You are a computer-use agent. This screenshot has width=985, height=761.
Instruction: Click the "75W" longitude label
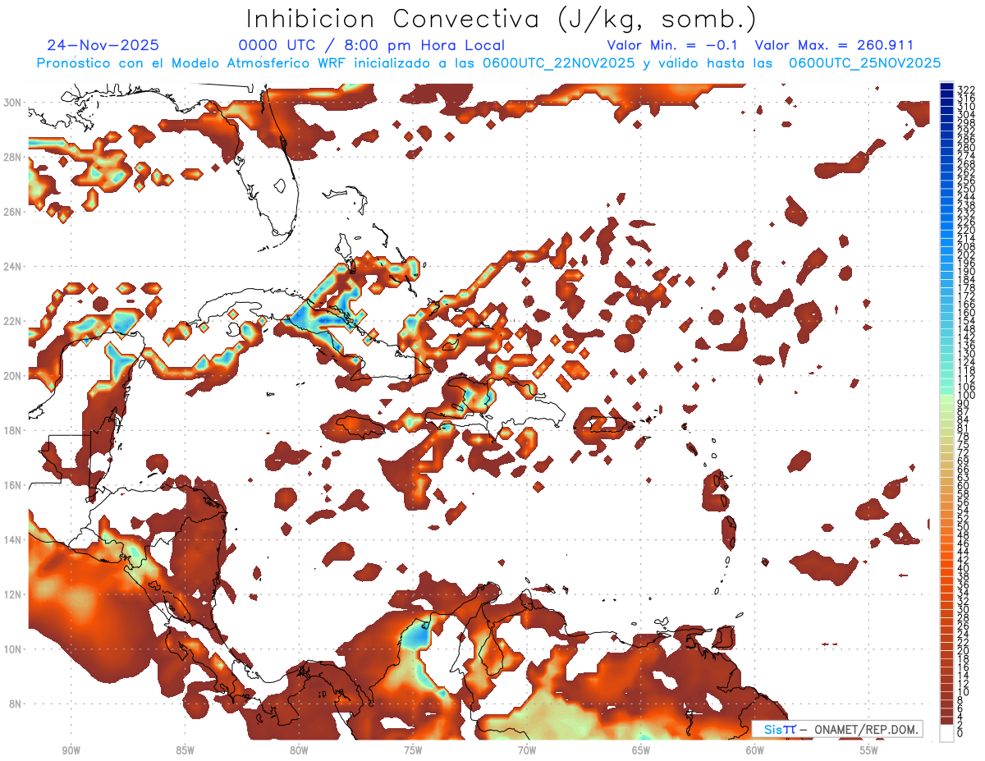pyautogui.click(x=413, y=750)
